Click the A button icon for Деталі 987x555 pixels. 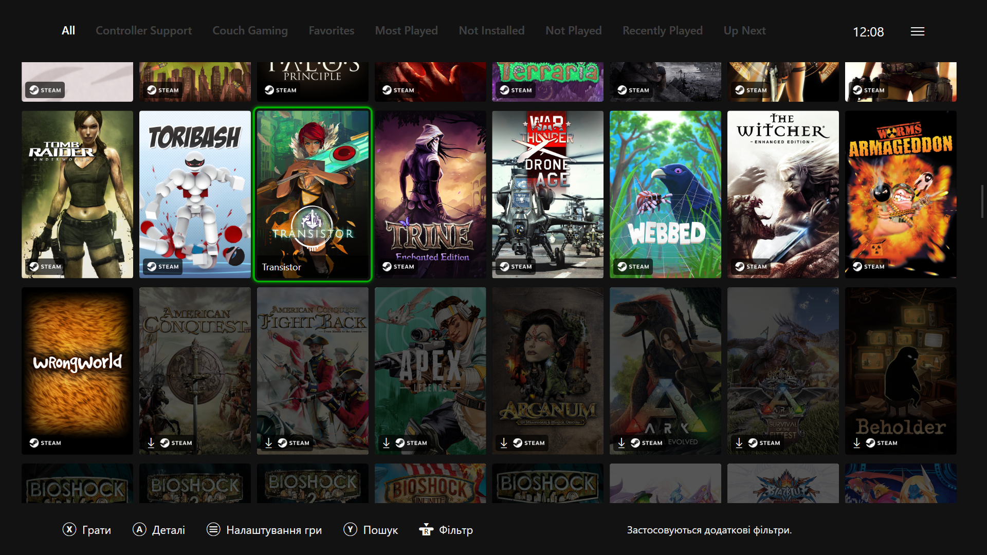coord(139,529)
